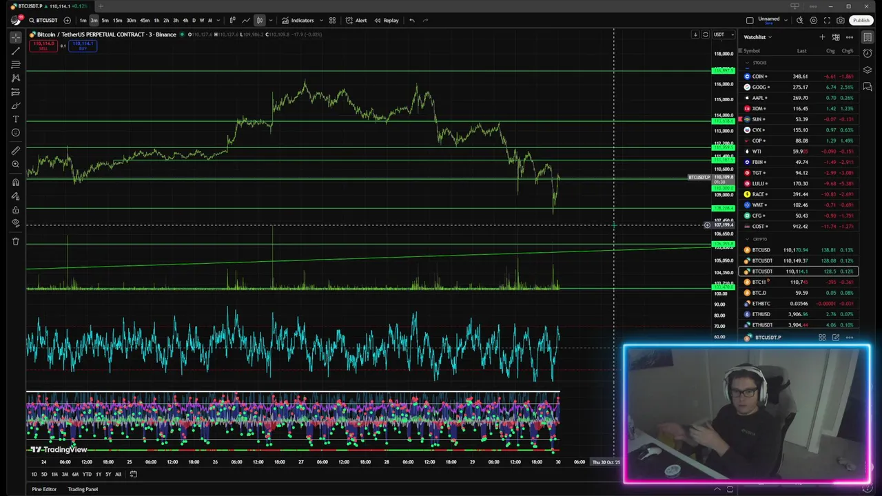This screenshot has height=496, width=882.
Task: Toggle fullscreen mode
Action: (x=828, y=20)
